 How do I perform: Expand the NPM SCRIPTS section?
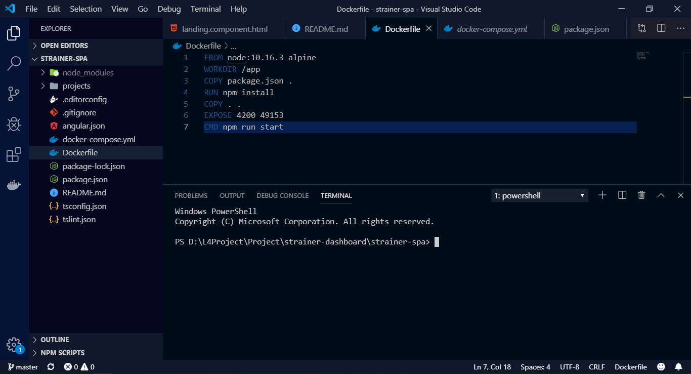click(x=96, y=353)
